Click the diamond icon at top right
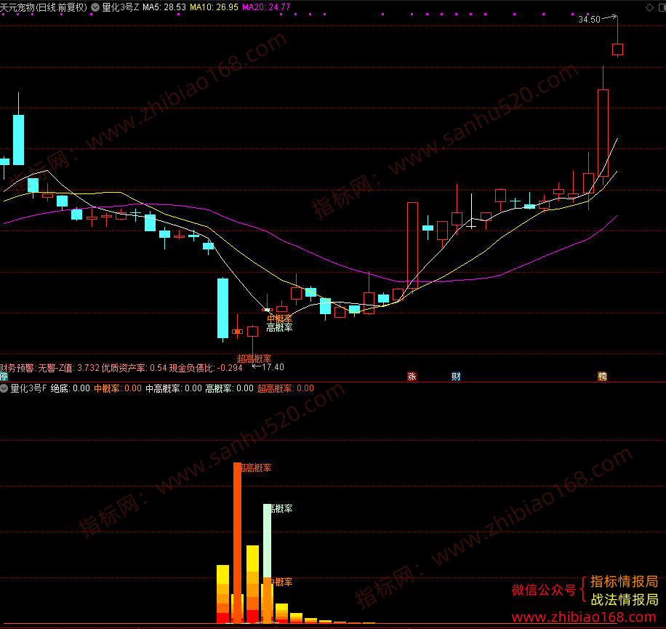 click(649, 8)
